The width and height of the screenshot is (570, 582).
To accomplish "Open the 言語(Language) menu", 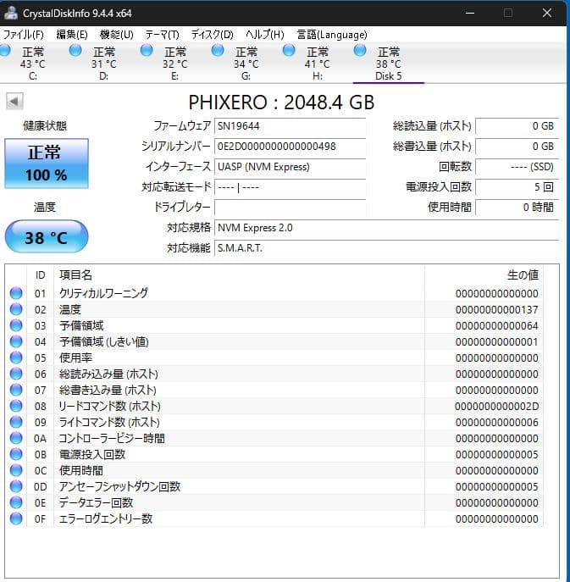I will [x=332, y=35].
